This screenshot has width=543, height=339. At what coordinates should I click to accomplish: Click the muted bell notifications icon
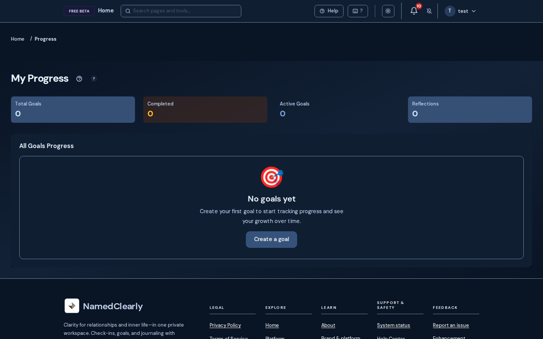pyautogui.click(x=429, y=11)
